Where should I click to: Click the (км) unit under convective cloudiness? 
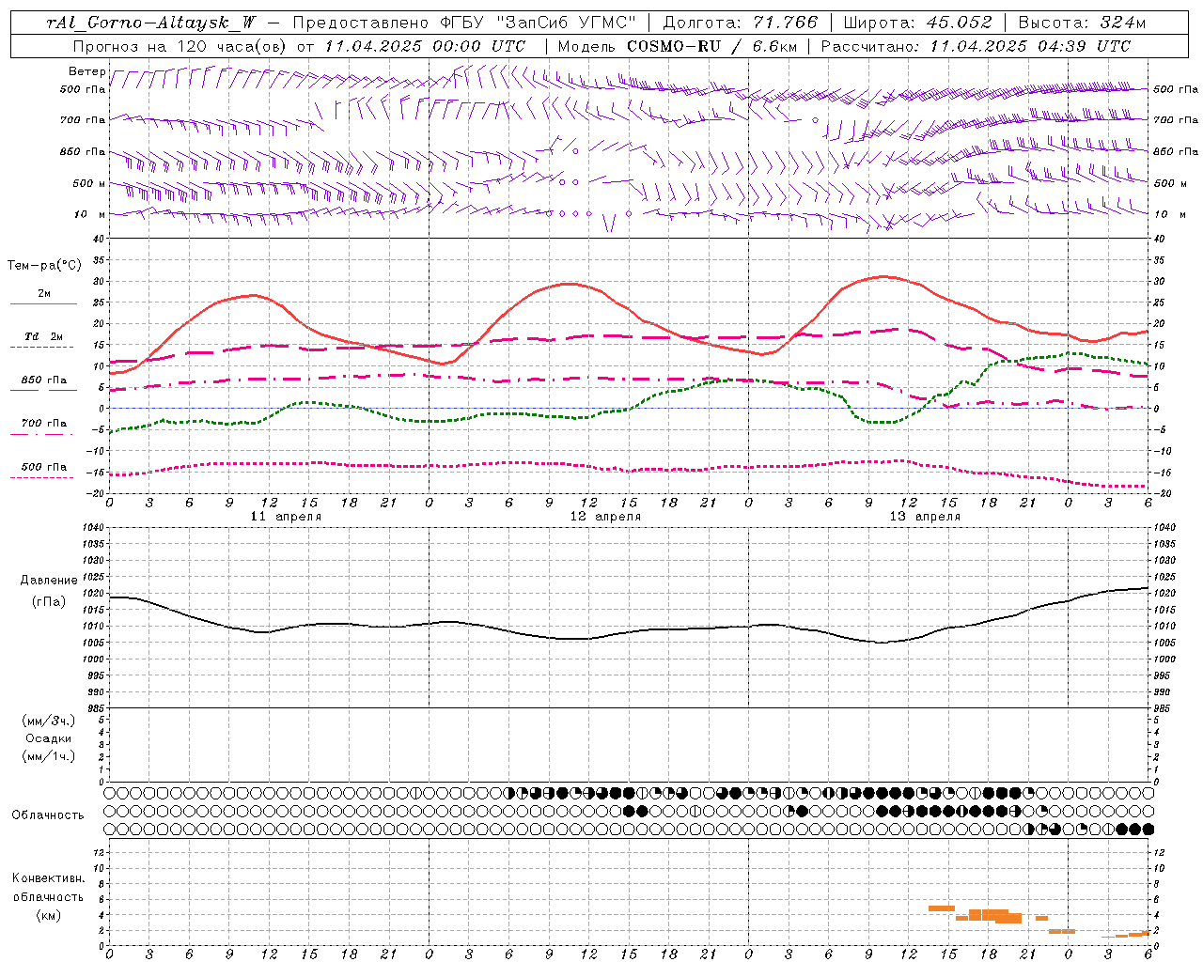[x=49, y=915]
